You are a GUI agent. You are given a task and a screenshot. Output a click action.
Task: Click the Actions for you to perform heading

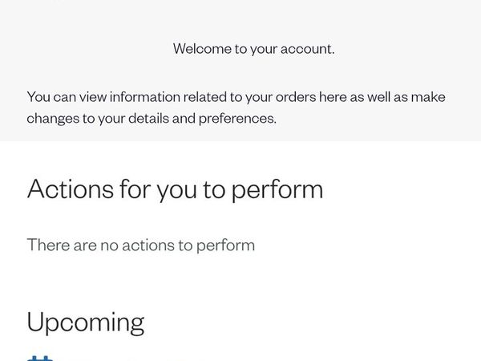pyautogui.click(x=175, y=190)
